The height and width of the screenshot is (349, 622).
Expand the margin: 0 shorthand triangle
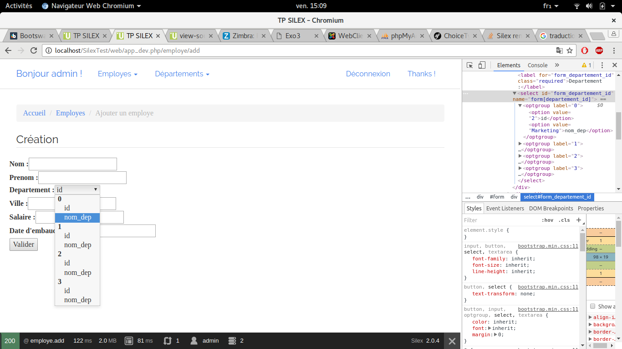coord(496,334)
